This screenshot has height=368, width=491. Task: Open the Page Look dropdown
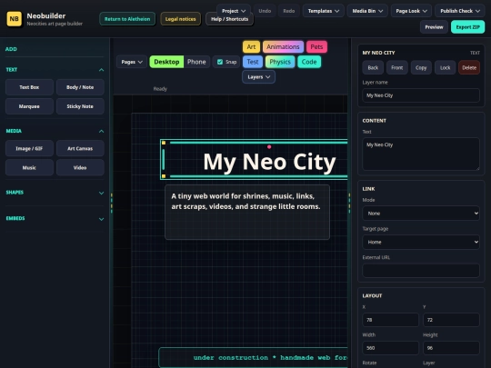click(x=411, y=11)
